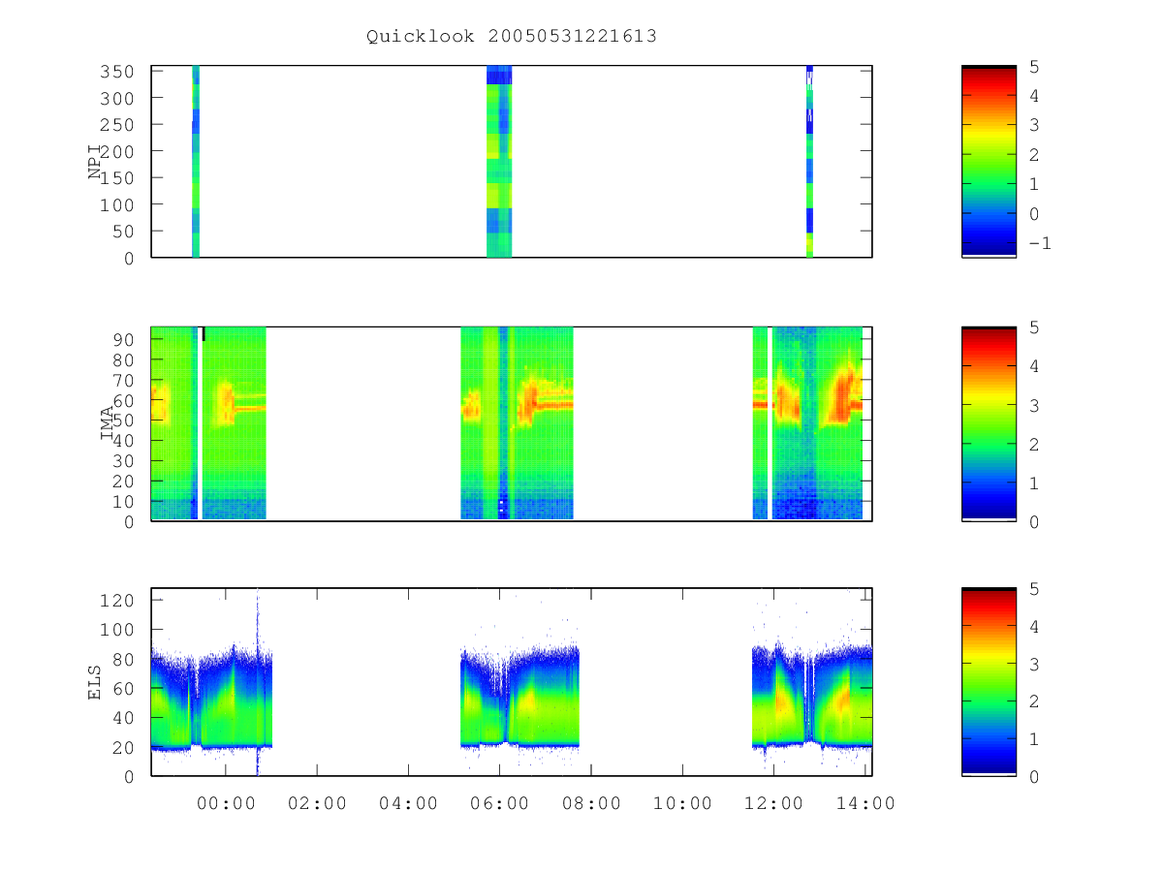This screenshot has width=1163, height=872.
Task: Click the ELS data block near 06:00
Action: (x=519, y=698)
